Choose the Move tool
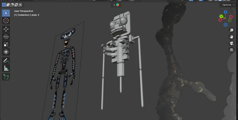 (x=6, y=29)
